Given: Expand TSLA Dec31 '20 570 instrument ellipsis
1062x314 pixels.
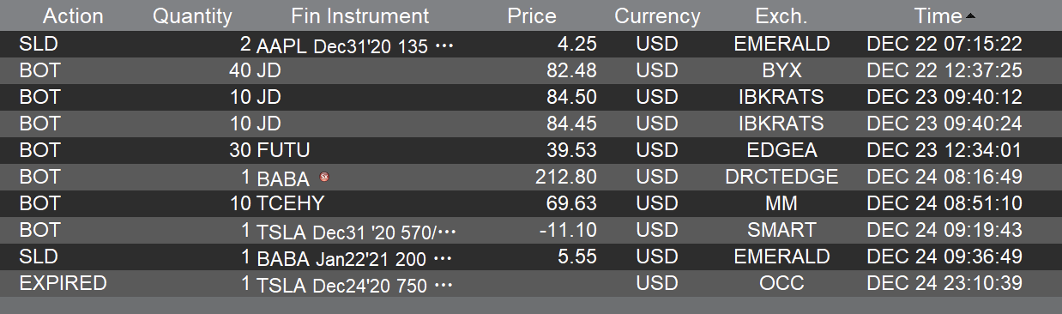Looking at the screenshot, I should pyautogui.click(x=447, y=232).
